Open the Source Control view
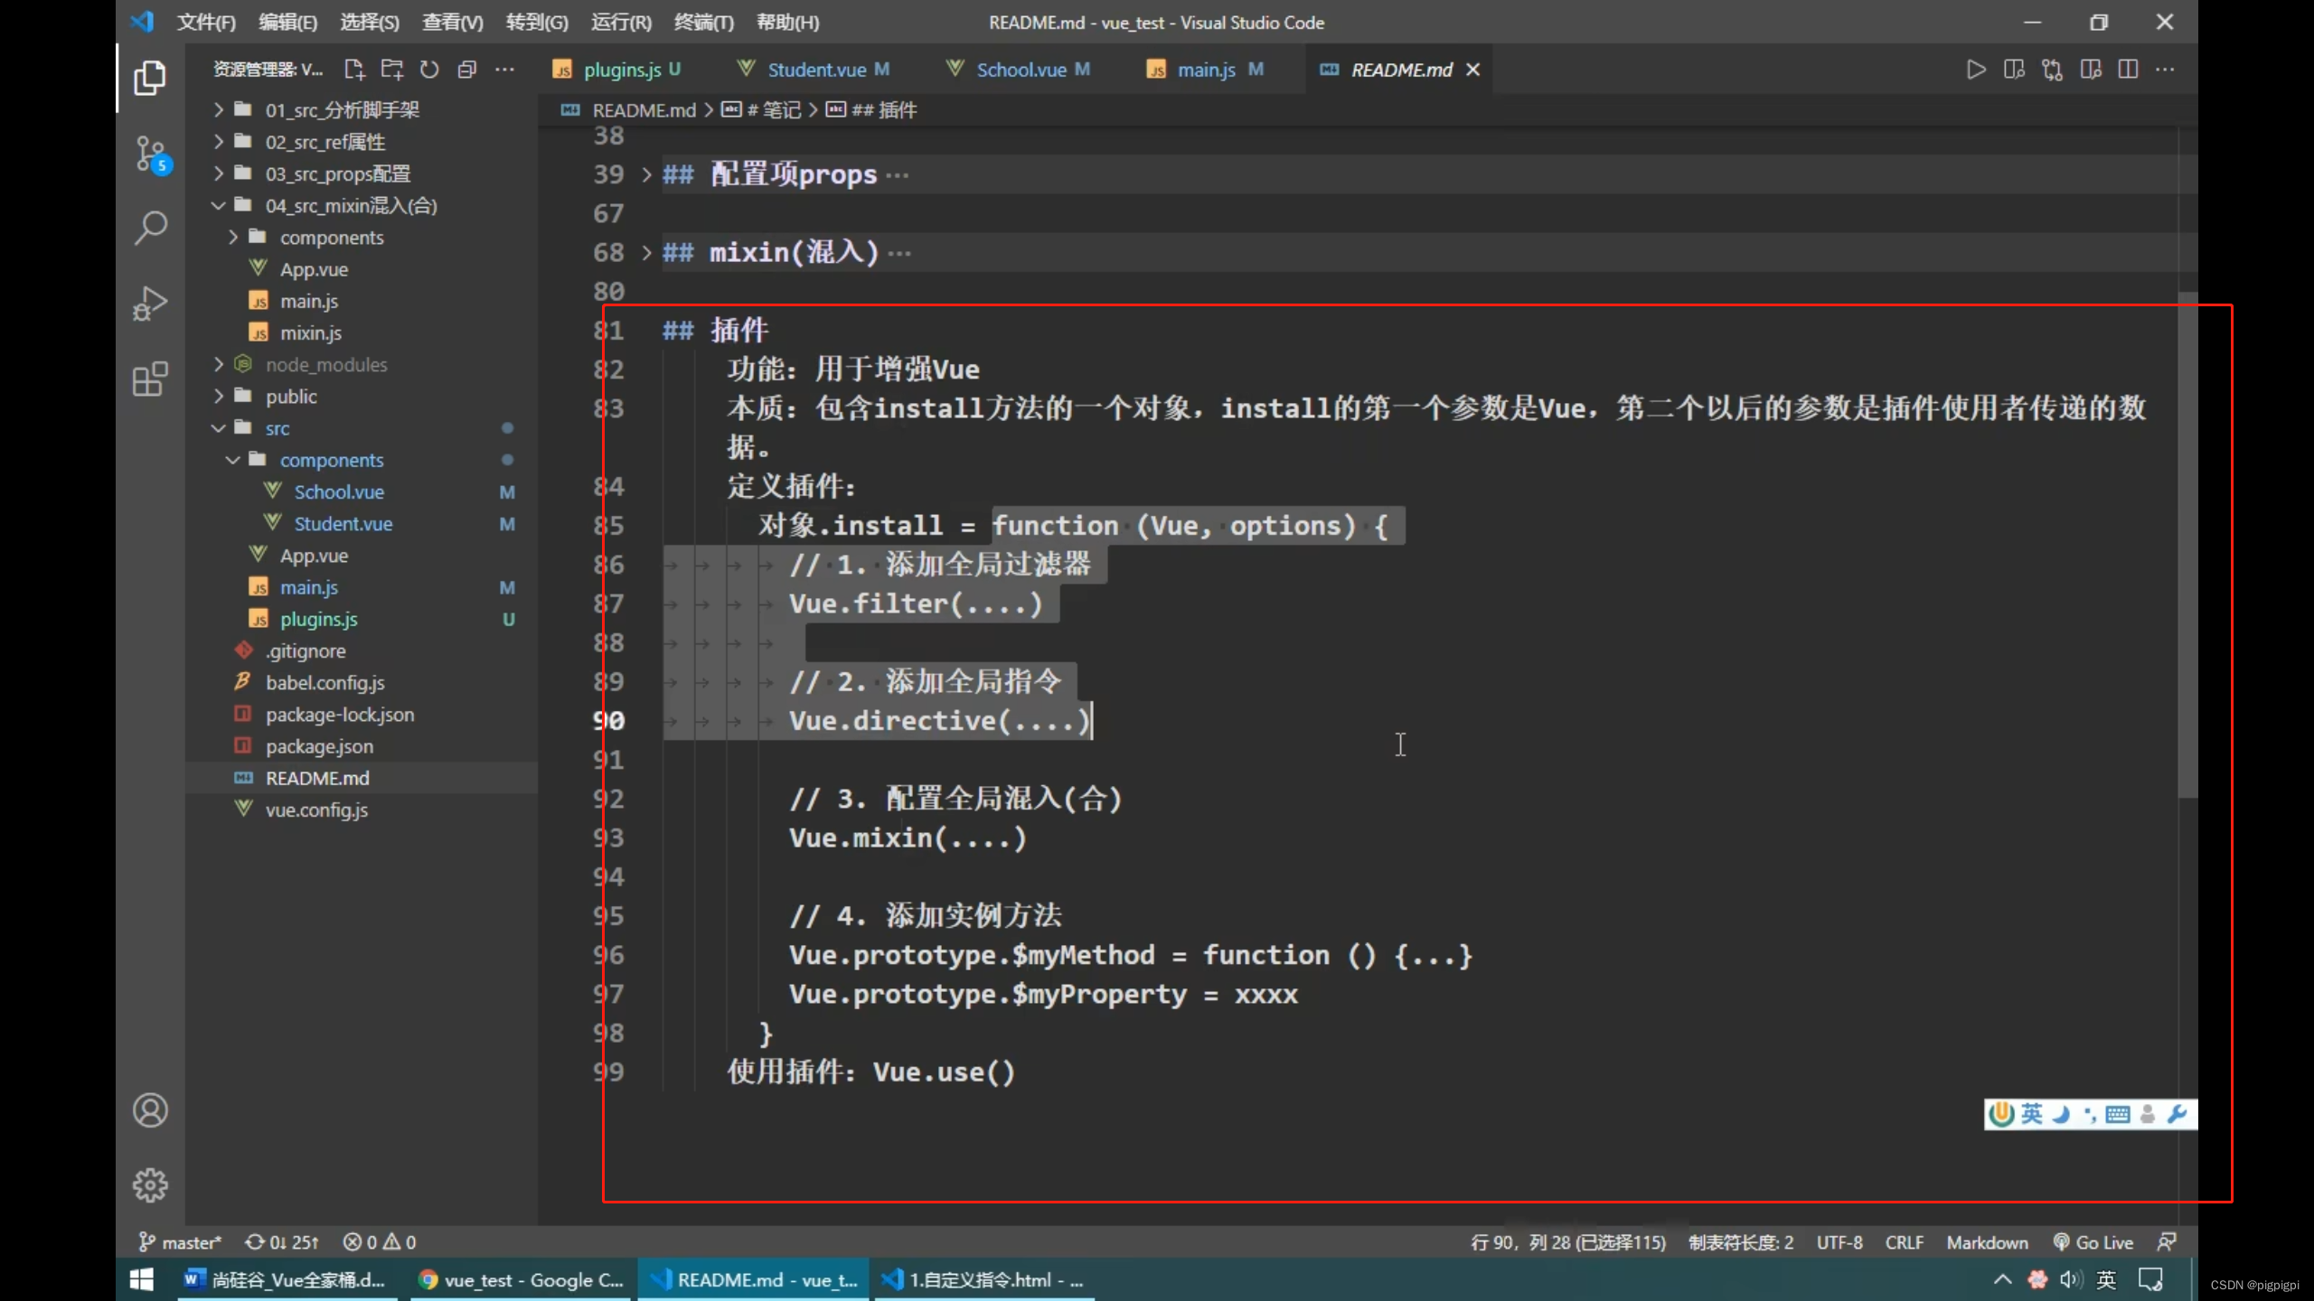Screen dimensions: 2314x1301 coord(152,154)
